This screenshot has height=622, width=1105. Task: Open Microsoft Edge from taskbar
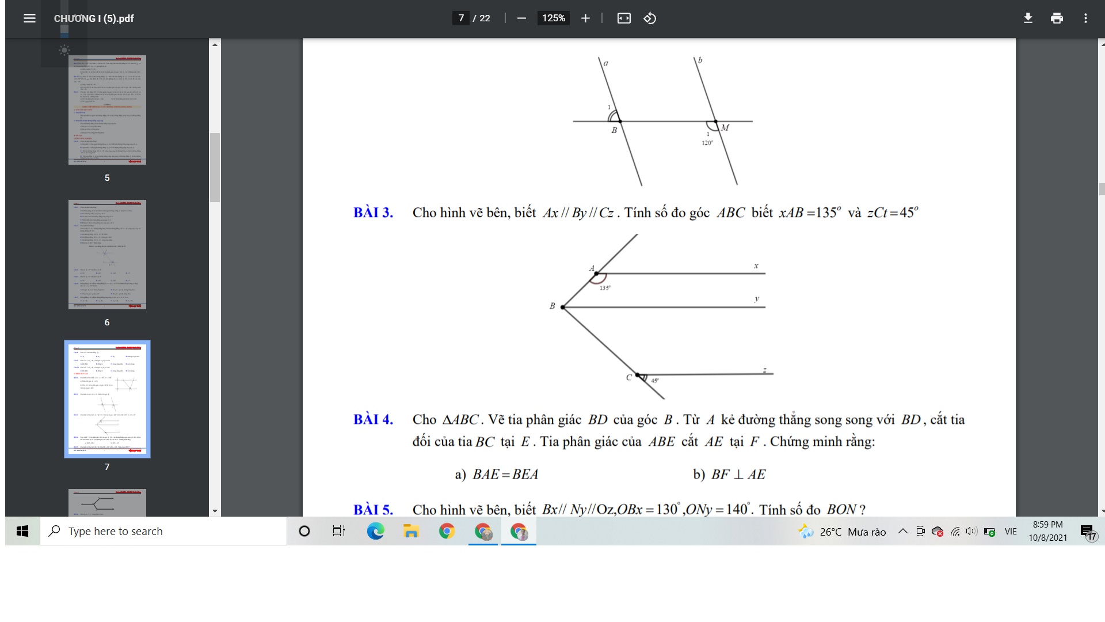pos(375,531)
